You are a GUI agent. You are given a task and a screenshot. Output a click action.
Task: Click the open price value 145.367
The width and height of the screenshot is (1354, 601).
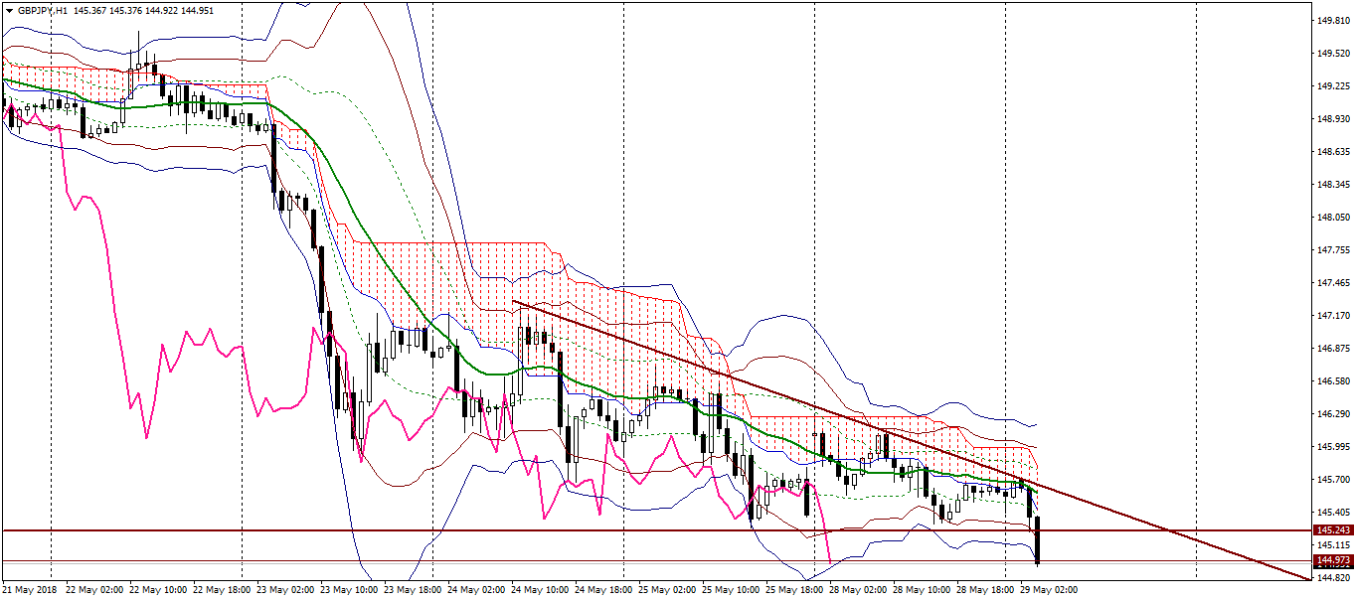coord(90,10)
